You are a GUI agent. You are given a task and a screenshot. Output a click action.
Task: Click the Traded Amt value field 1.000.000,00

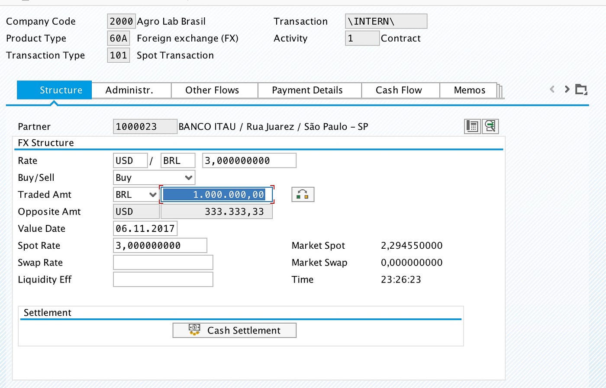(x=217, y=195)
